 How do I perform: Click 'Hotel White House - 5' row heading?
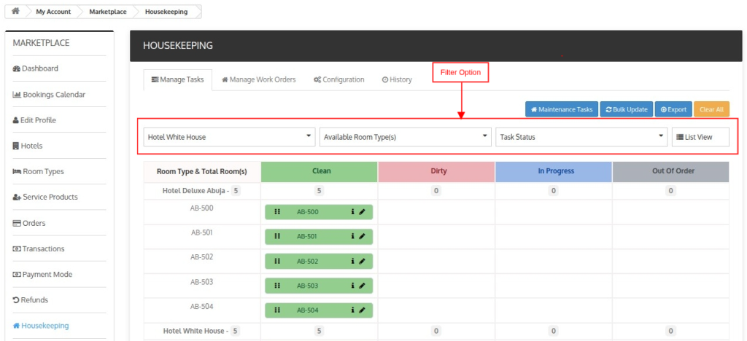click(201, 331)
